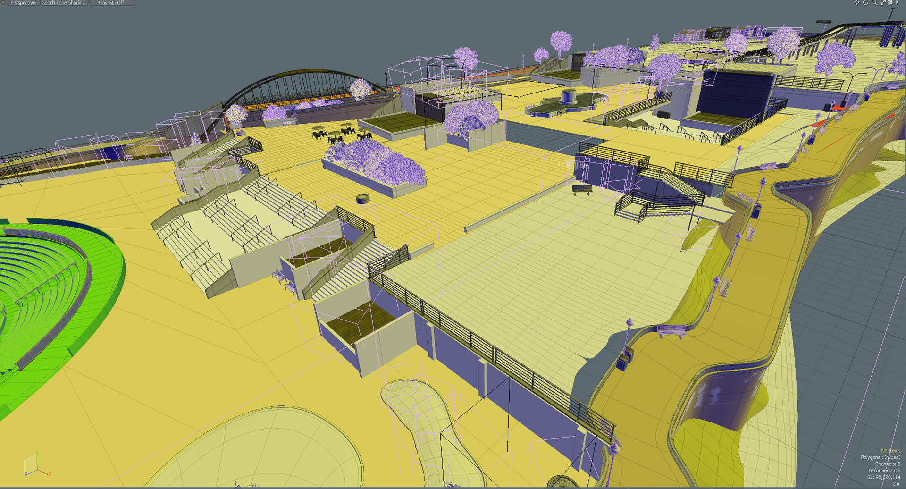The height and width of the screenshot is (489, 906).
Task: Click the pan viewport move arrows icon
Action: (x=856, y=2)
